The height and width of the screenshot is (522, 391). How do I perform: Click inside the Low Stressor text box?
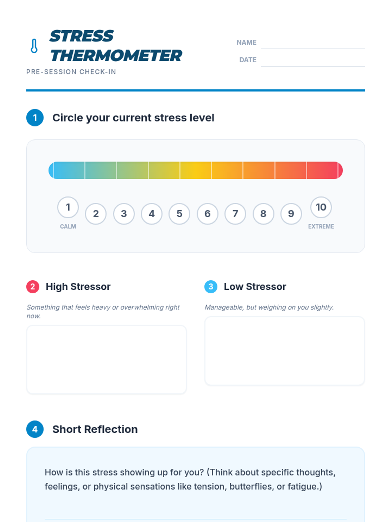click(284, 351)
